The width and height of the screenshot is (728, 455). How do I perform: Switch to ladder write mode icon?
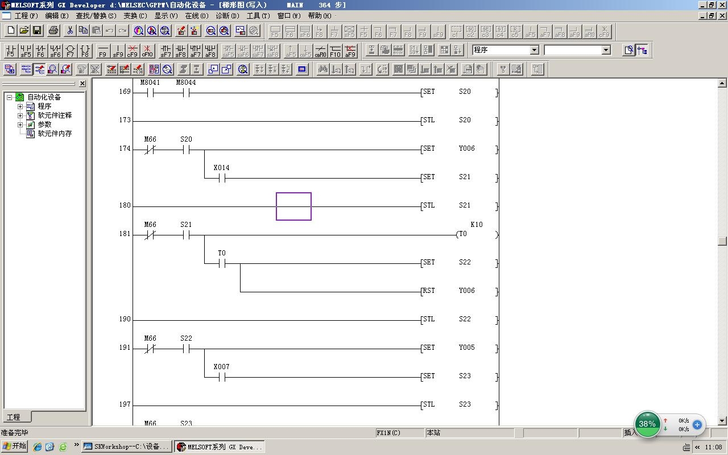[x=39, y=69]
